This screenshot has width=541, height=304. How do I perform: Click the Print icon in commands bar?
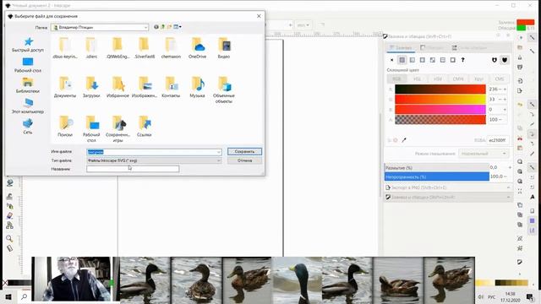point(520,68)
